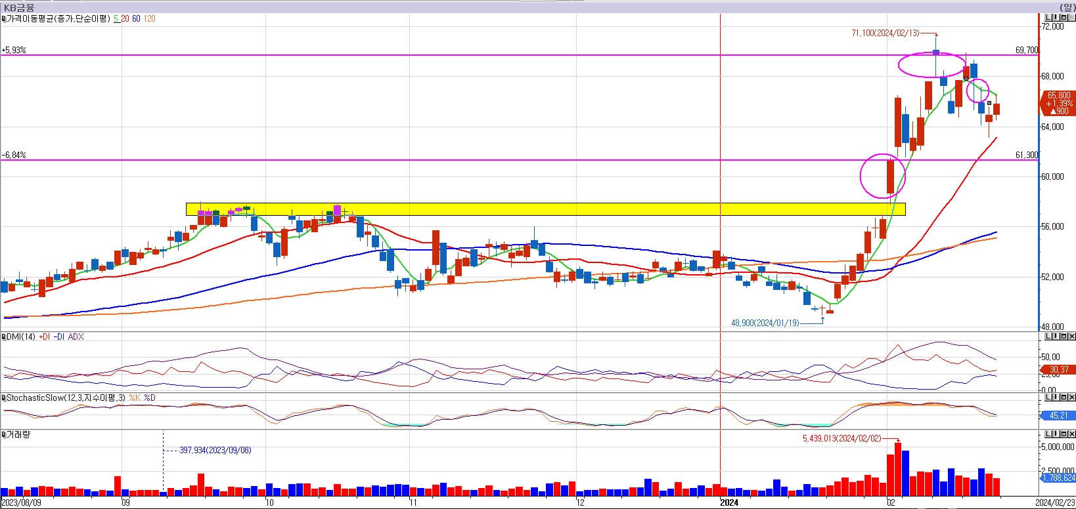The width and height of the screenshot is (1076, 509).
Task: Maximize the price chart panel
Action: point(1064,18)
